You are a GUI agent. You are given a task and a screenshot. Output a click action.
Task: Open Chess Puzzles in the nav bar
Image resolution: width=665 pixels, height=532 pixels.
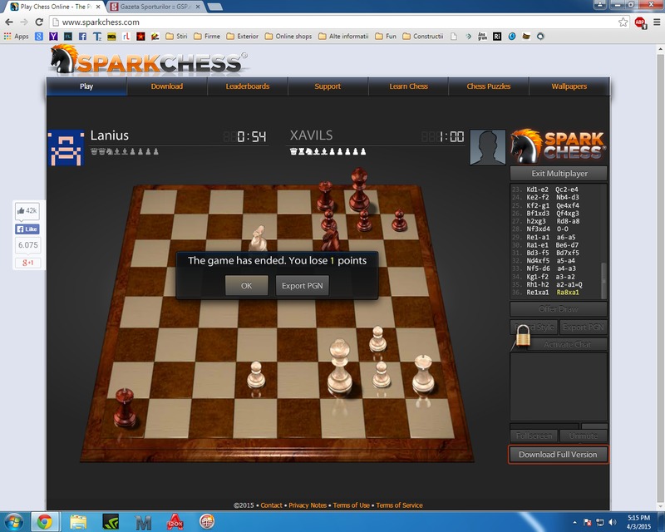coord(489,86)
